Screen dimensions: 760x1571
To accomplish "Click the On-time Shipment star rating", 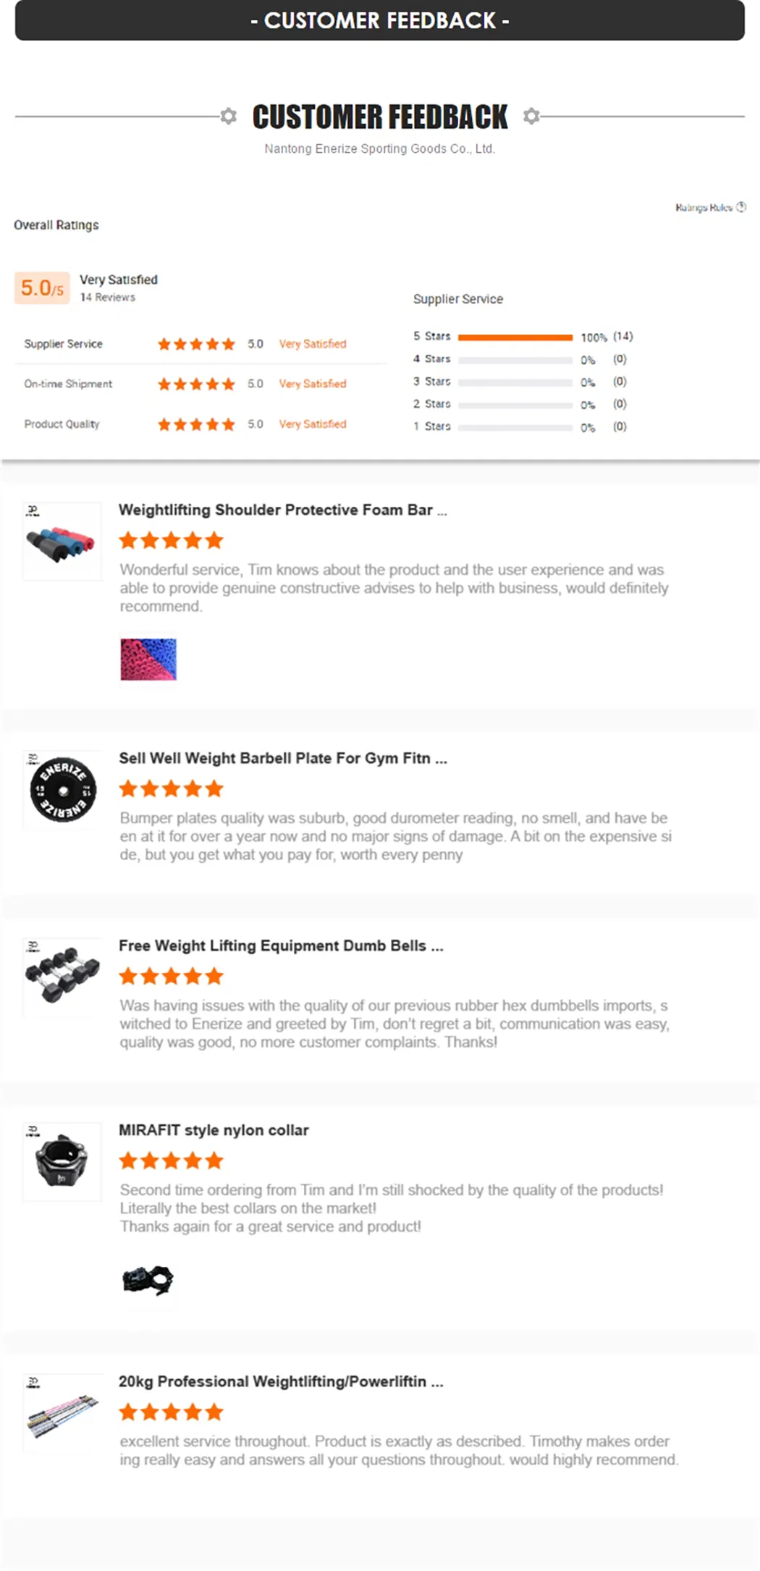I will [195, 384].
